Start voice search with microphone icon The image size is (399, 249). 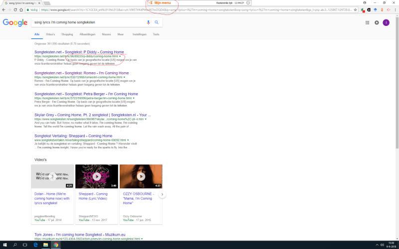pos(148,22)
